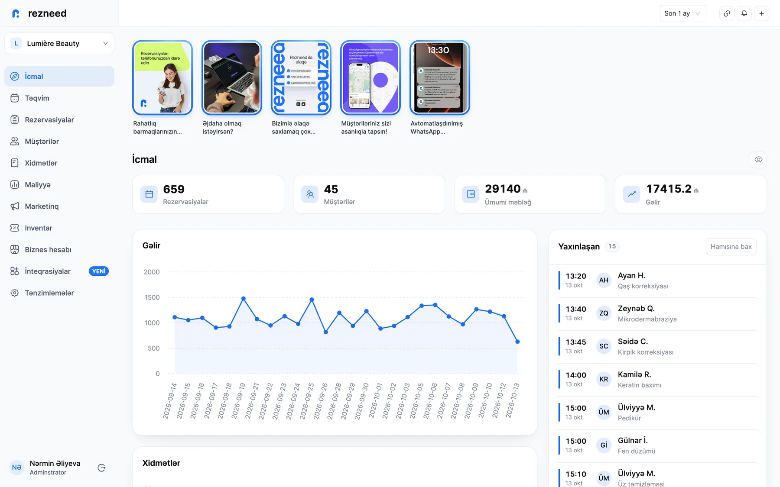Click the logout icon next to Nərmin Əliyeva
This screenshot has width=780, height=487.
pos(101,468)
